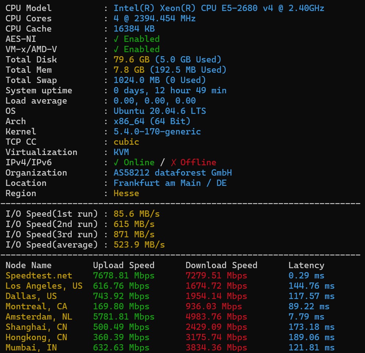Screen dimensions: 365x353
Task: Click Mumbai download 3834.36 Mbps
Action: pyautogui.click(x=216, y=347)
